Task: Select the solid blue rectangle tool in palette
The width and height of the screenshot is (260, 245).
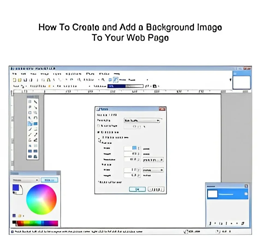Action: pyautogui.click(x=35, y=124)
